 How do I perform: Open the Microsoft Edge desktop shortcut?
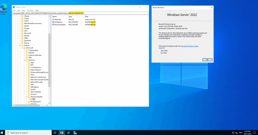(x=4, y=8)
